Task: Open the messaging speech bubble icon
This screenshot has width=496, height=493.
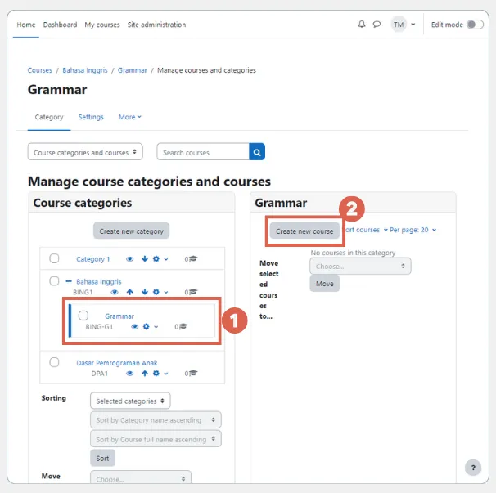Action: (x=377, y=25)
